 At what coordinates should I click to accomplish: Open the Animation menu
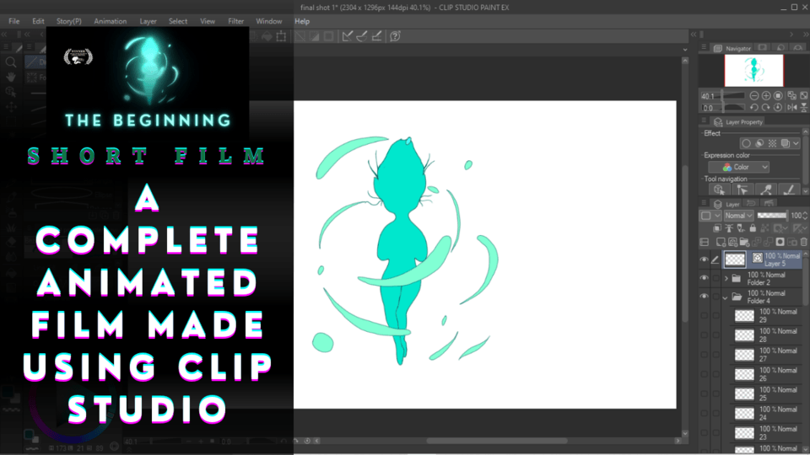(110, 21)
